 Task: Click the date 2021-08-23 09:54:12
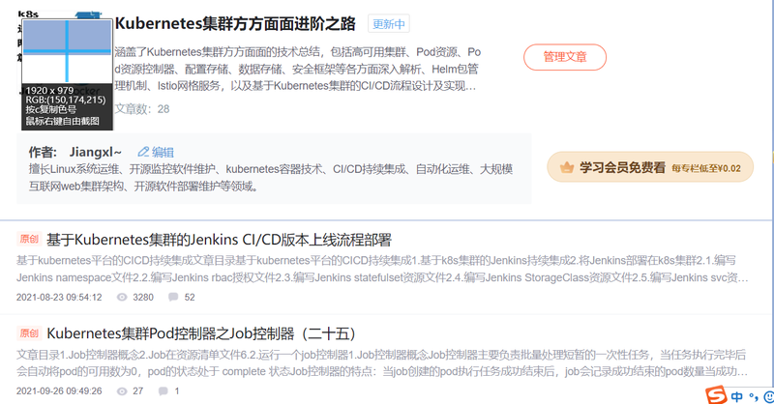59,298
